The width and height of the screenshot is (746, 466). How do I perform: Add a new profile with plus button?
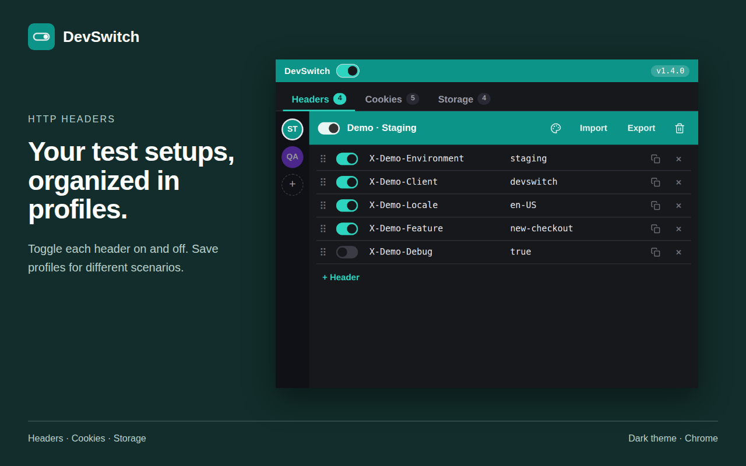(x=293, y=185)
